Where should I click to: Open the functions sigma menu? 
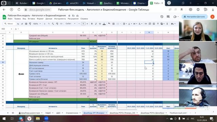pos(167,24)
